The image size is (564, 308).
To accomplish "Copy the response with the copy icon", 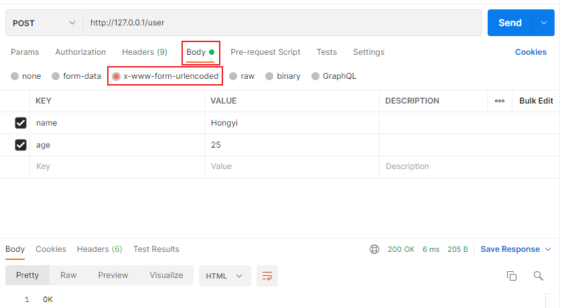I will pos(512,276).
